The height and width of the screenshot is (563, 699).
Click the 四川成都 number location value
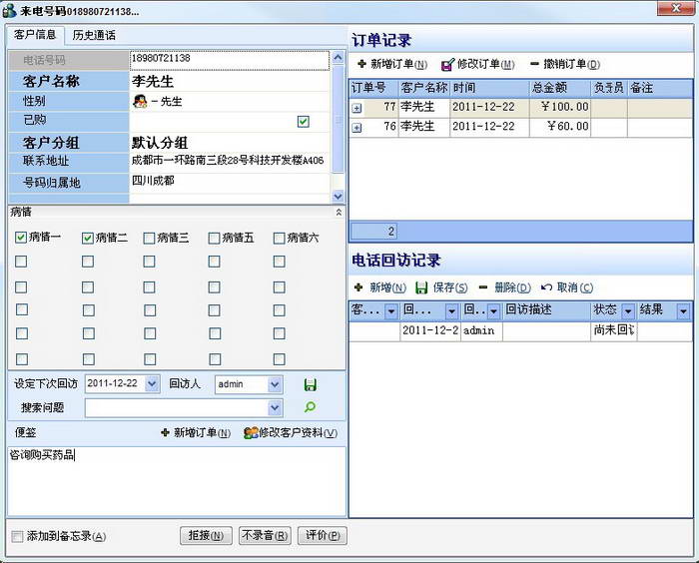tap(153, 181)
